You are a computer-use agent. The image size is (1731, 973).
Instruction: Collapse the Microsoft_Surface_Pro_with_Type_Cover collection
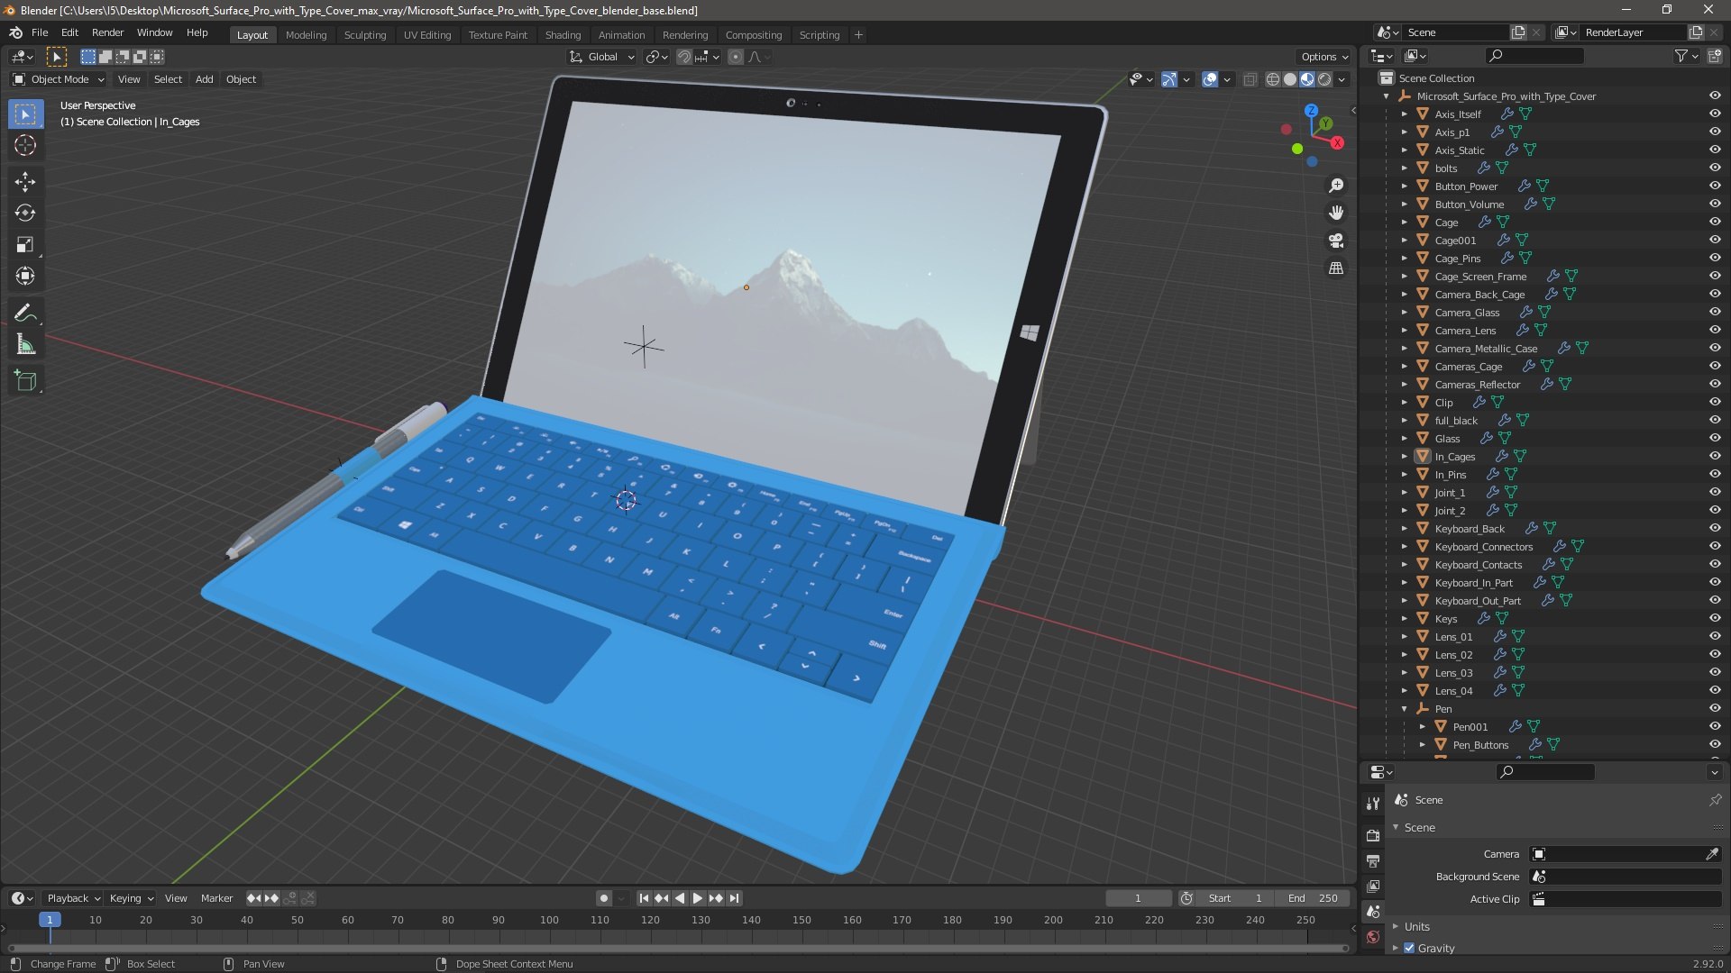coord(1386,96)
